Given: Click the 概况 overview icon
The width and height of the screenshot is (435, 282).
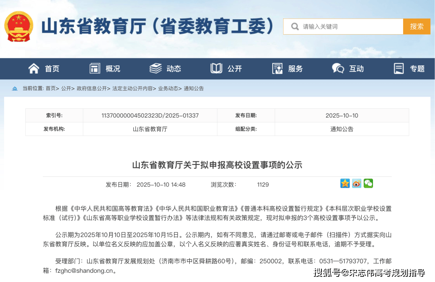Looking at the screenshot, I should 95,68.
